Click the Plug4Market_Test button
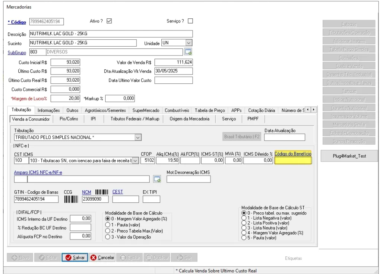The width and height of the screenshot is (381, 274). coord(349,156)
